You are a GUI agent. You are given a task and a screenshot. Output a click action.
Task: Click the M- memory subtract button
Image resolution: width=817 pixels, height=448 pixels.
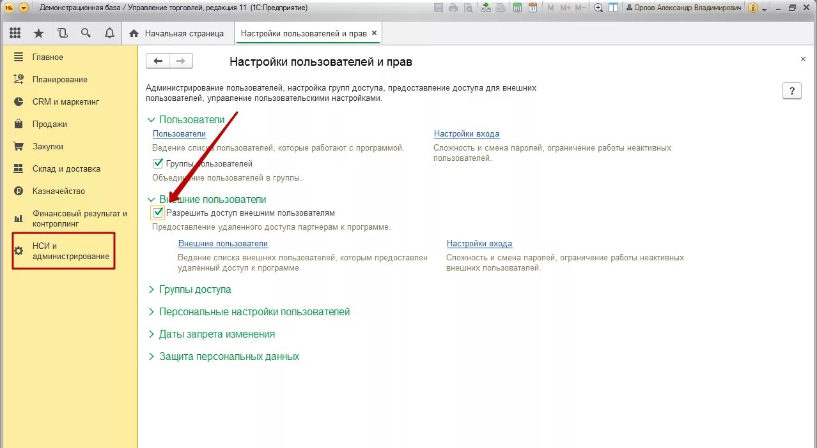click(x=580, y=8)
